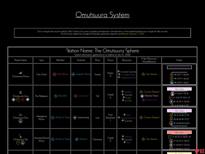The image size is (205, 154).
Task: Select The Reliquary type text
Action: [41, 96]
